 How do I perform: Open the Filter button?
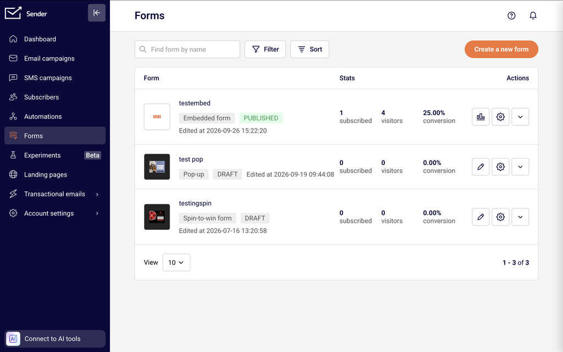coord(265,49)
